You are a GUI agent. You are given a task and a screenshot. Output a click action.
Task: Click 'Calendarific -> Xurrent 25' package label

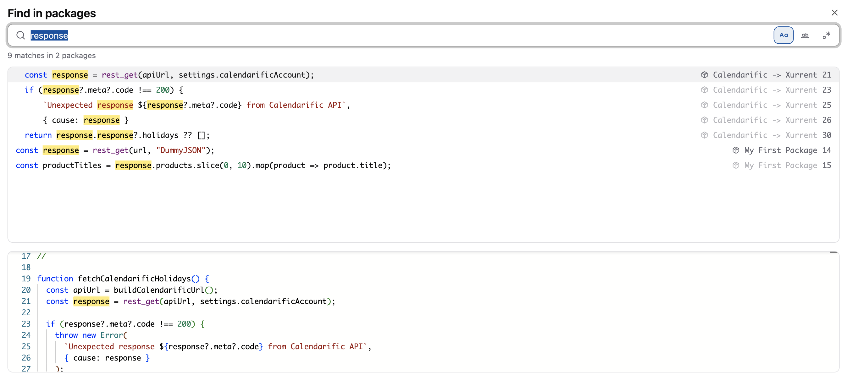772,105
